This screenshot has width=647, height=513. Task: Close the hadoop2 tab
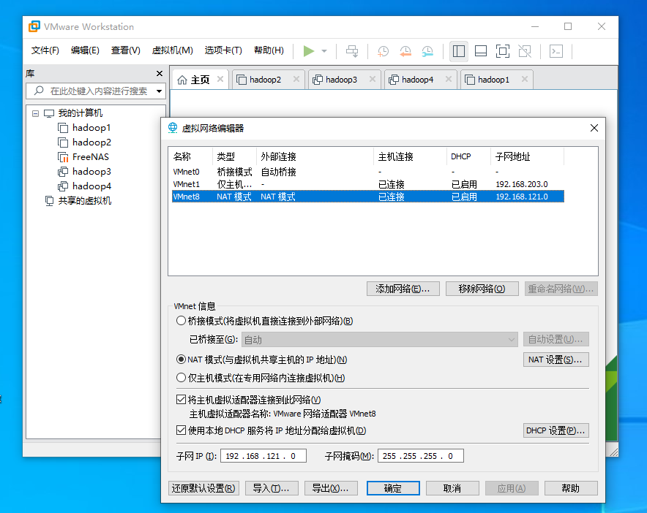[296, 79]
